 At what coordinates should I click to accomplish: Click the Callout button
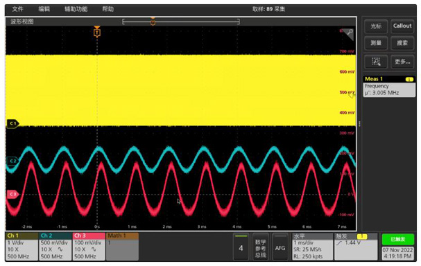coord(402,26)
